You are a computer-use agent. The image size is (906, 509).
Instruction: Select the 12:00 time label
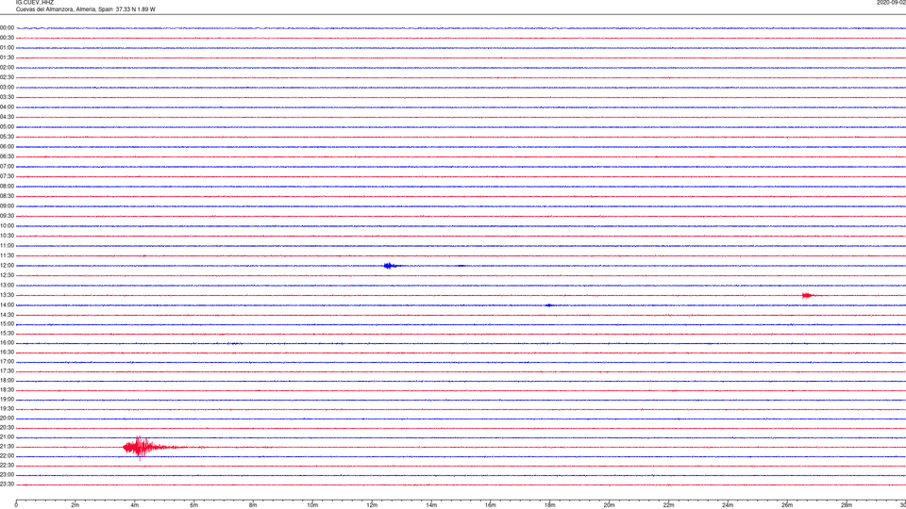[7, 266]
